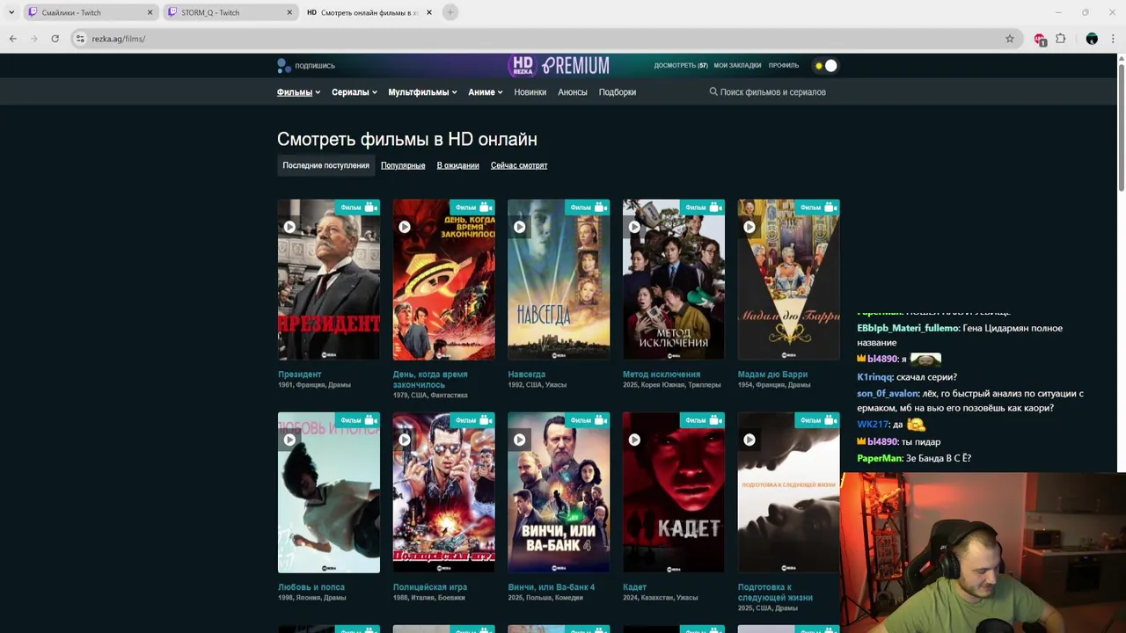Close the HD Смотреть онлайн фильмы tab
This screenshot has width=1126, height=633.
point(429,12)
